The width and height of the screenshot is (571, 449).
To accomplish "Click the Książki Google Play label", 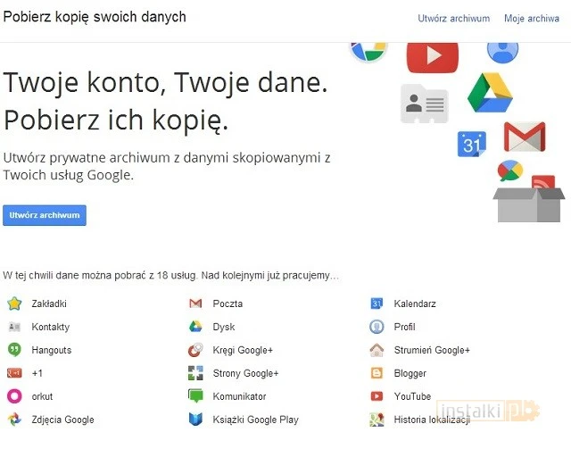I will pyautogui.click(x=256, y=420).
